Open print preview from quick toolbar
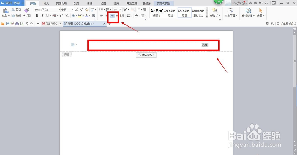The image size is (297, 155). pos(22,24)
